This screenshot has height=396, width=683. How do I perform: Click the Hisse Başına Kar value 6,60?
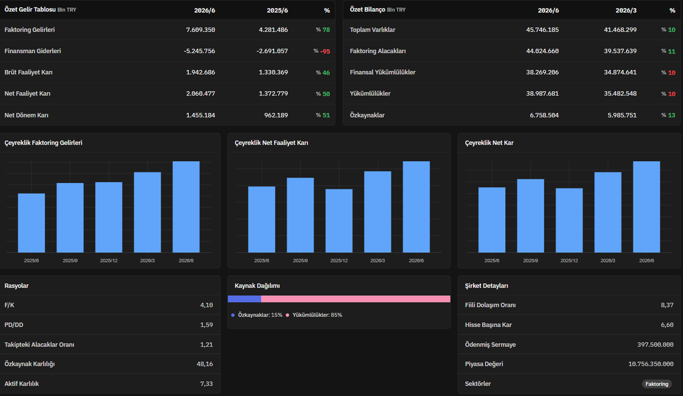[667, 325]
